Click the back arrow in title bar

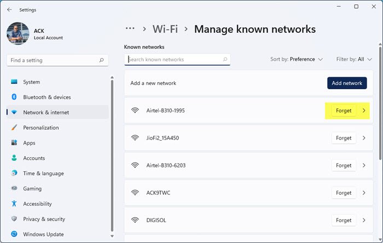click(9, 9)
